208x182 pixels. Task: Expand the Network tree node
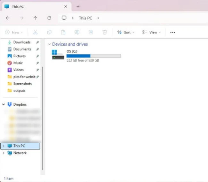4,153
